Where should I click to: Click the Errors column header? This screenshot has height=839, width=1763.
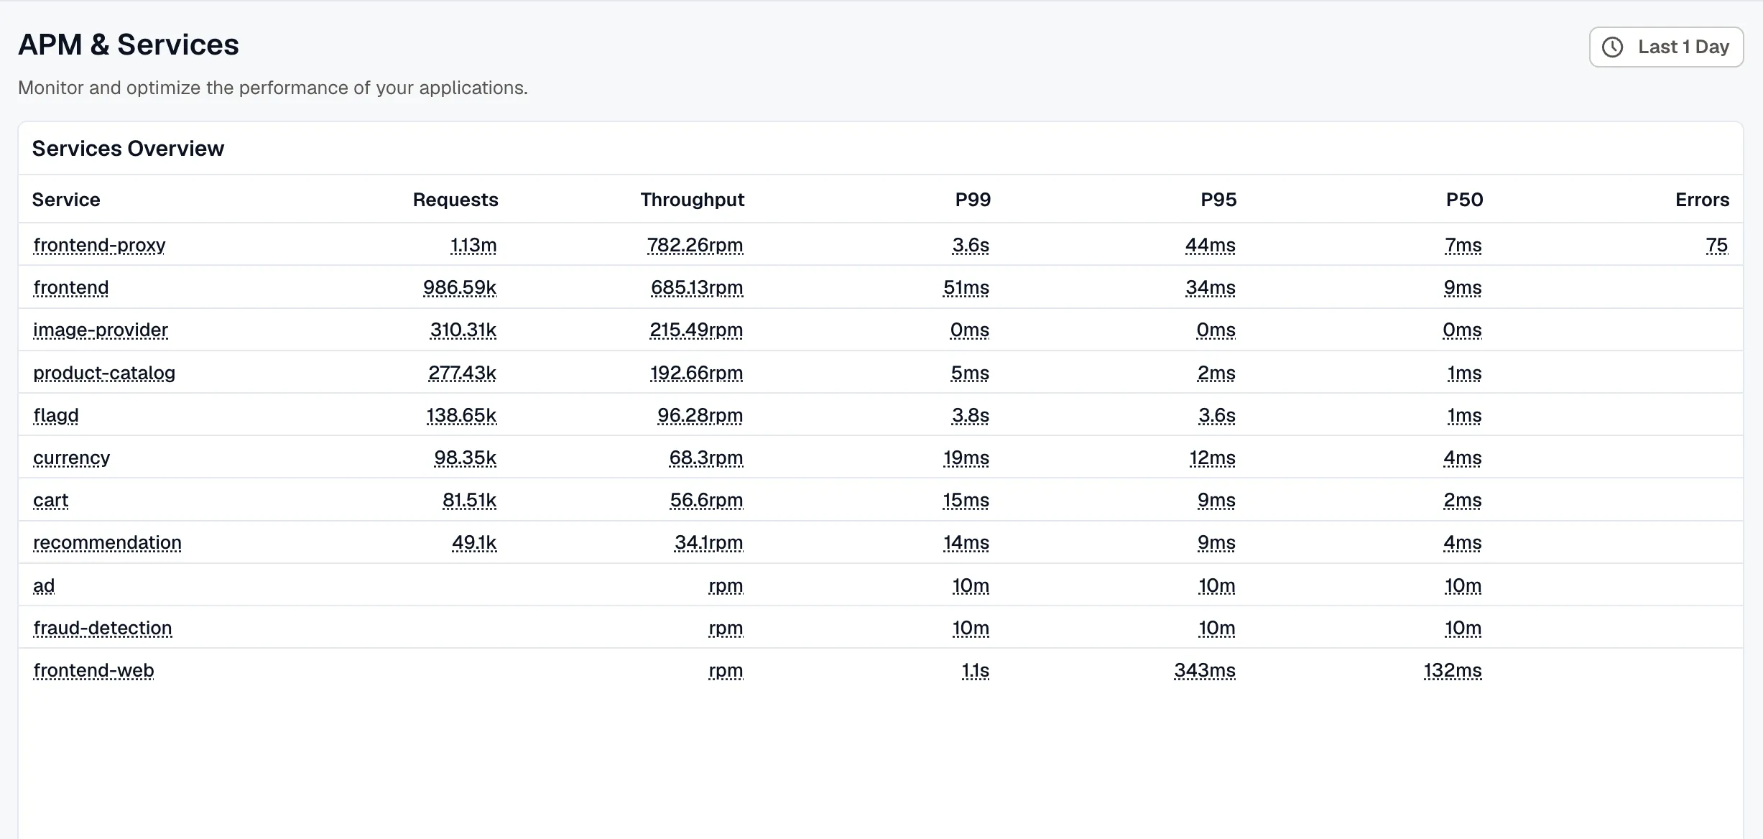[1702, 200]
